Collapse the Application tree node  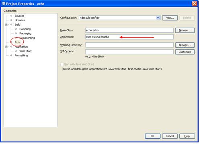6,47
